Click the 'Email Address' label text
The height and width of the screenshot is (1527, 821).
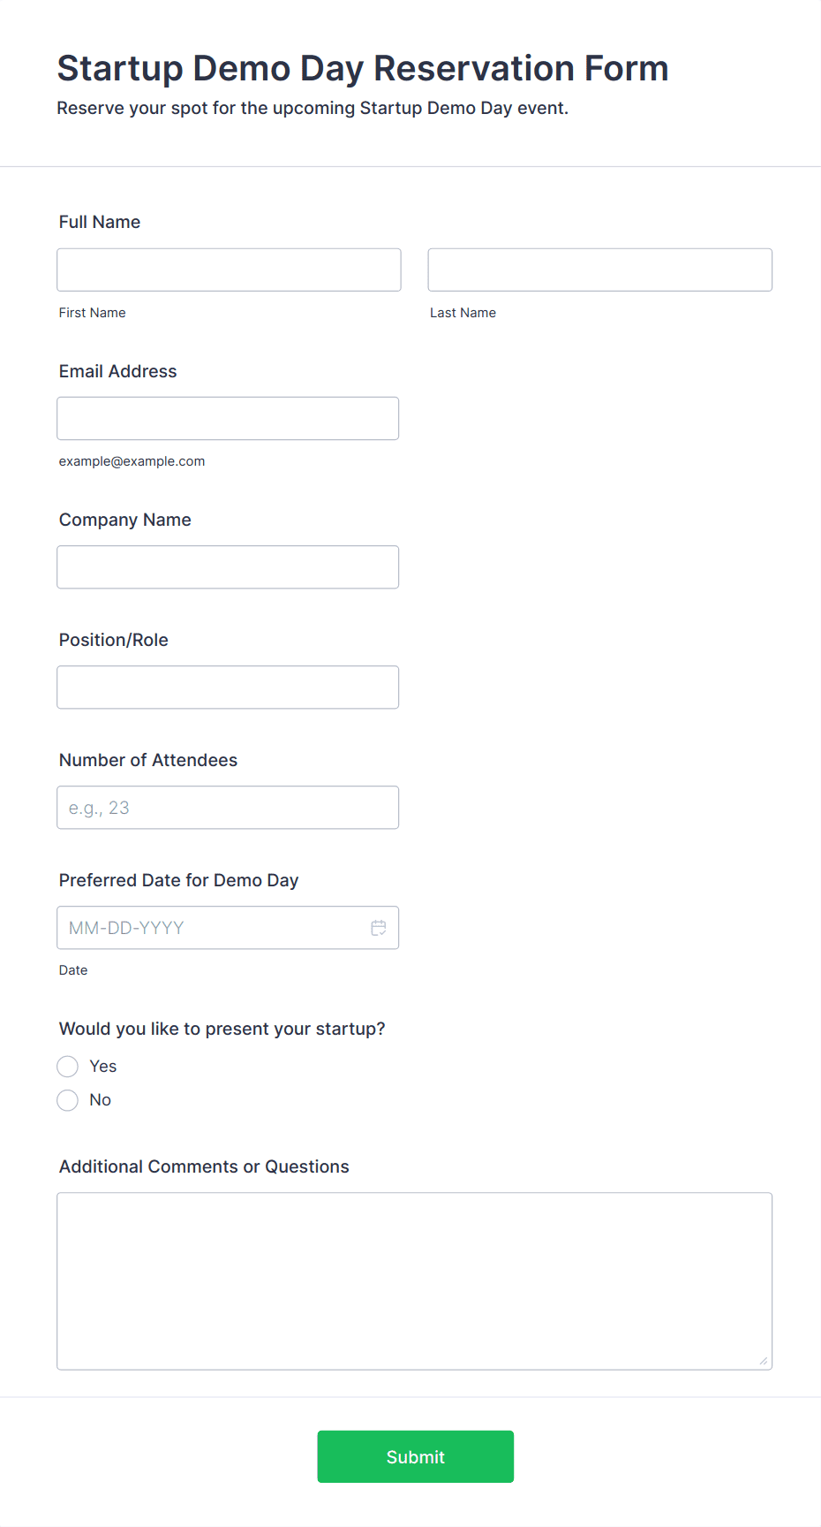pos(118,371)
